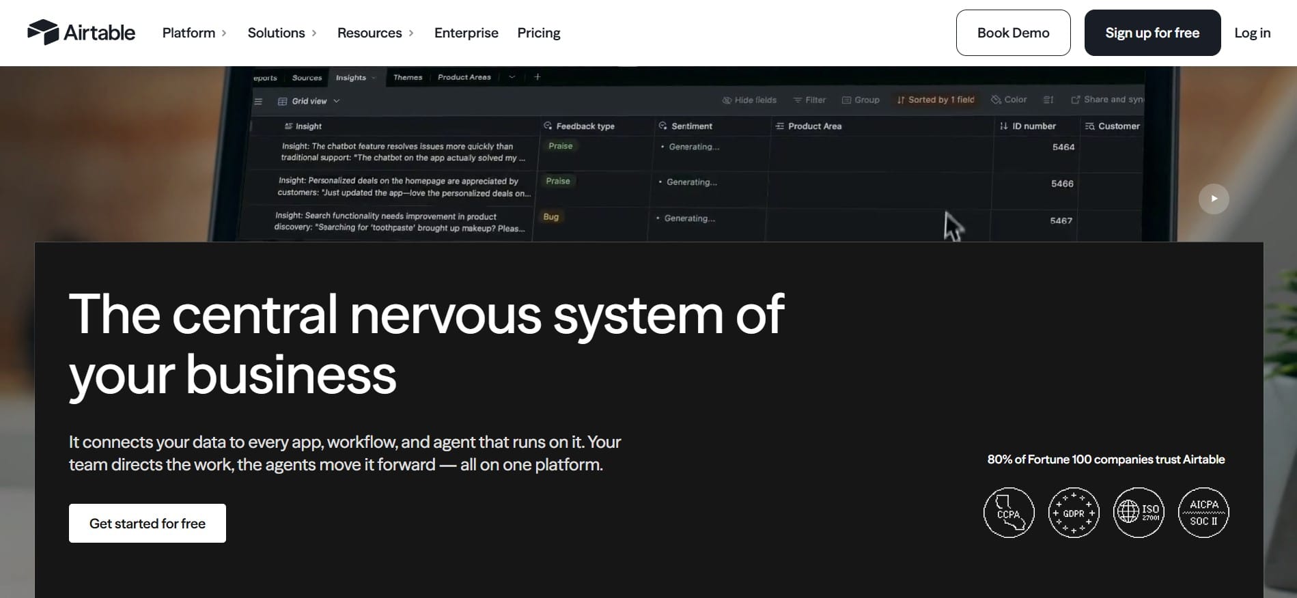Switch to the Themes tab in the video
This screenshot has height=598, width=1297.
pyautogui.click(x=408, y=77)
